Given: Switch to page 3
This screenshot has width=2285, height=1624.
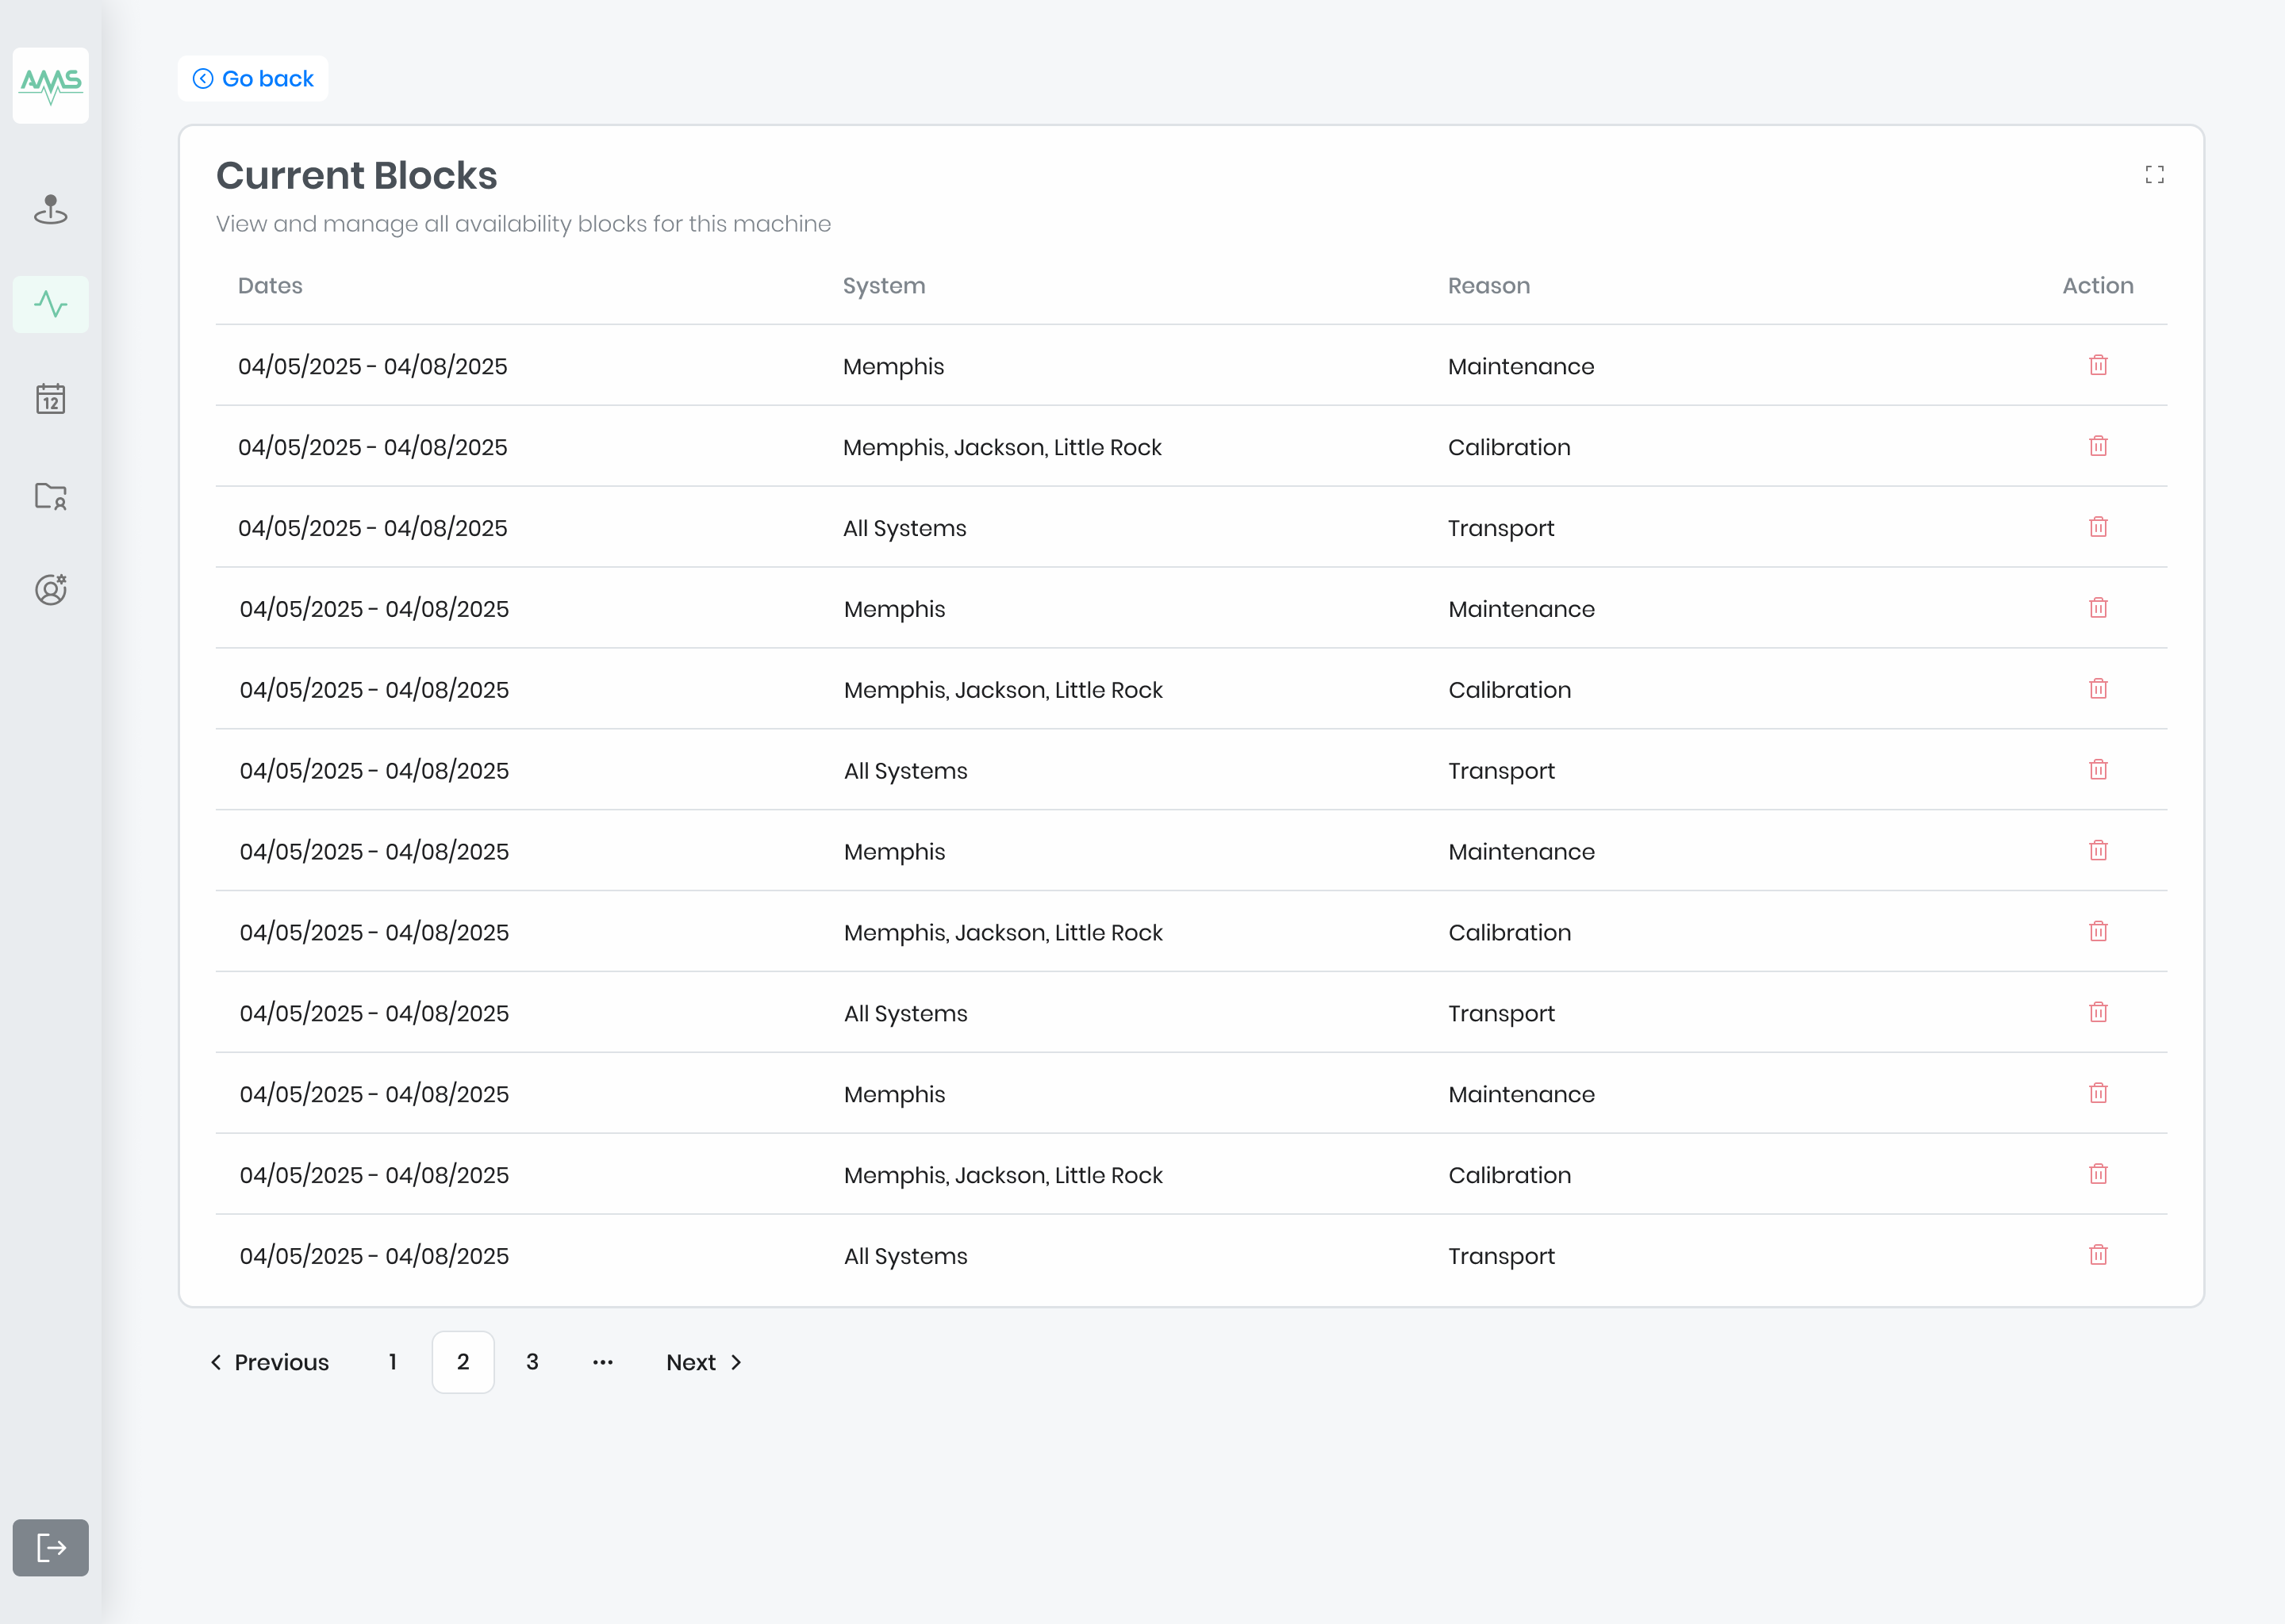Looking at the screenshot, I should point(532,1362).
